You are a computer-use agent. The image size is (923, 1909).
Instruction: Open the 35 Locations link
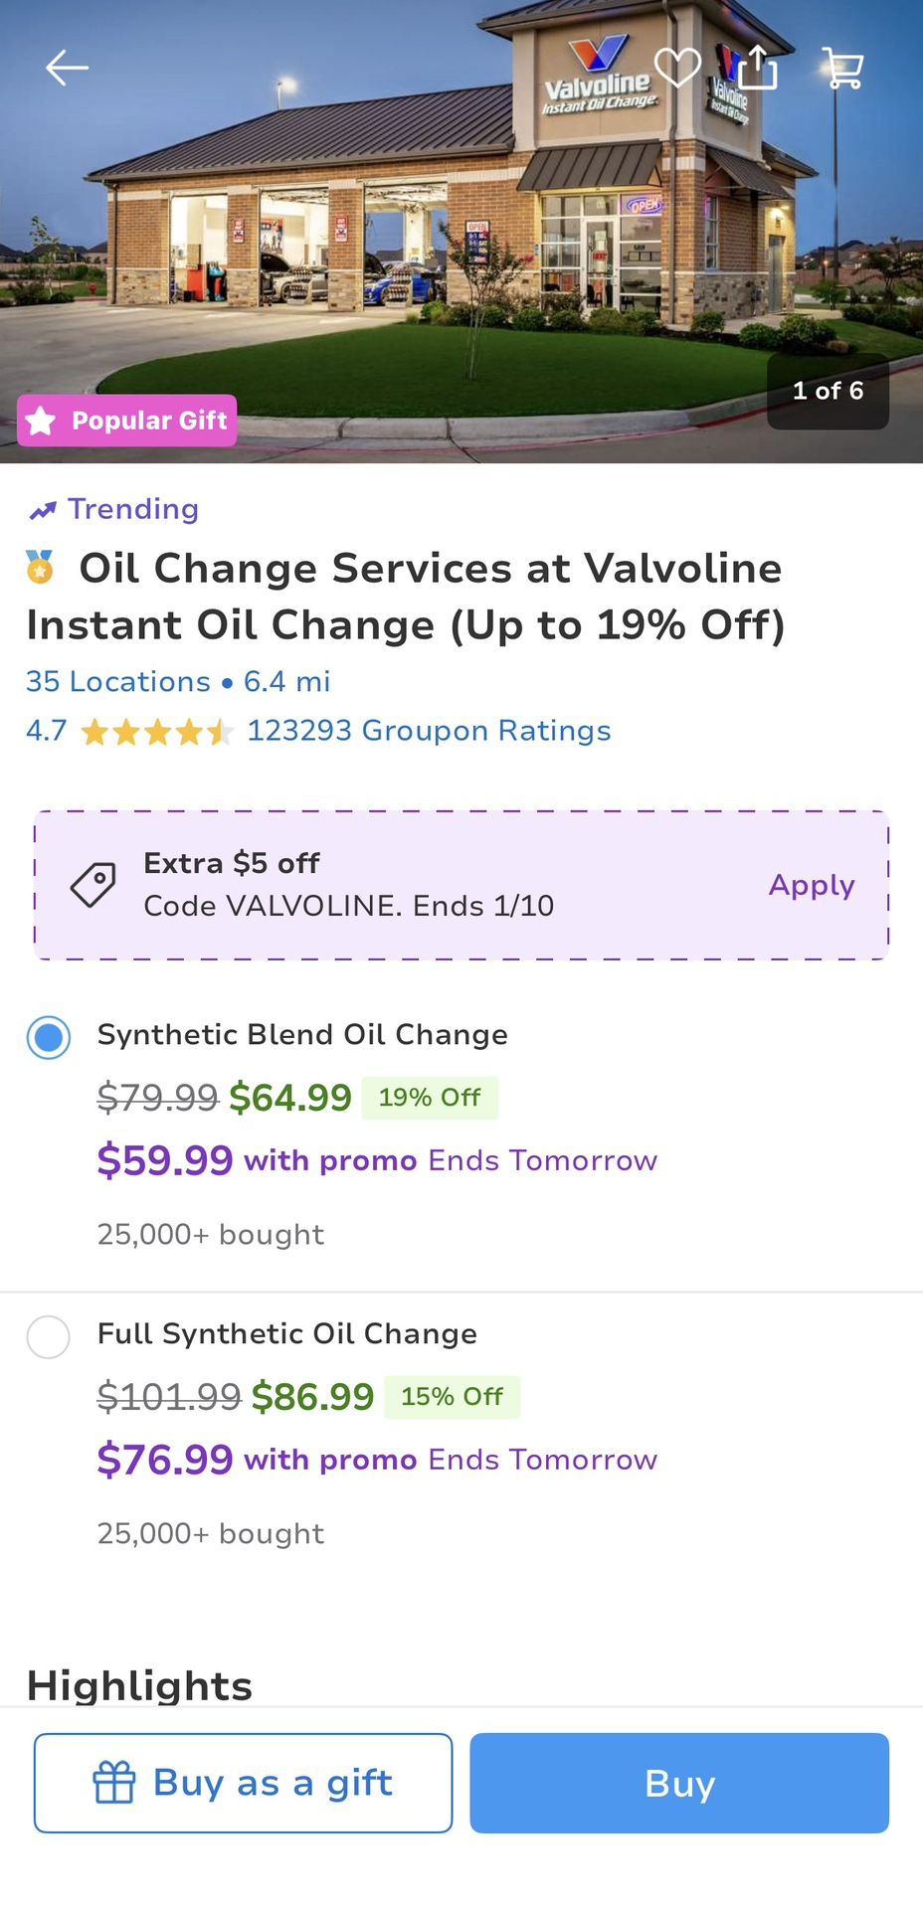pyautogui.click(x=118, y=681)
